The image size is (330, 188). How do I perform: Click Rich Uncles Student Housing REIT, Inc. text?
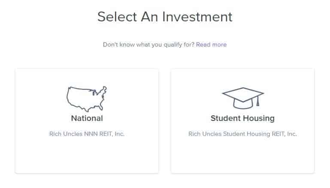pyautogui.click(x=242, y=134)
